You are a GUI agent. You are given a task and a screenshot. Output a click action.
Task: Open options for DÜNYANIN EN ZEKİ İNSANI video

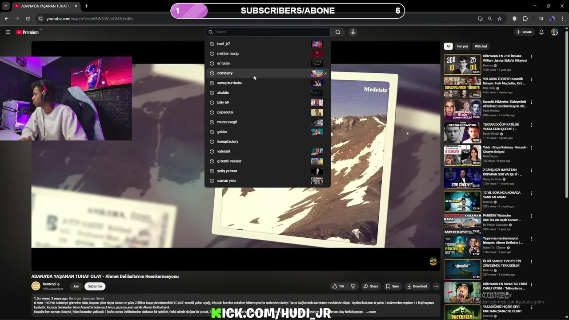[531, 57]
